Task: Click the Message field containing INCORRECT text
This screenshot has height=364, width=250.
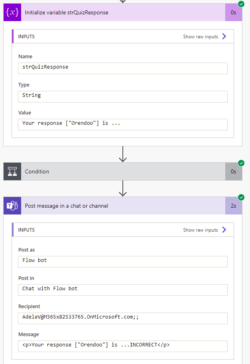Action: (123, 346)
